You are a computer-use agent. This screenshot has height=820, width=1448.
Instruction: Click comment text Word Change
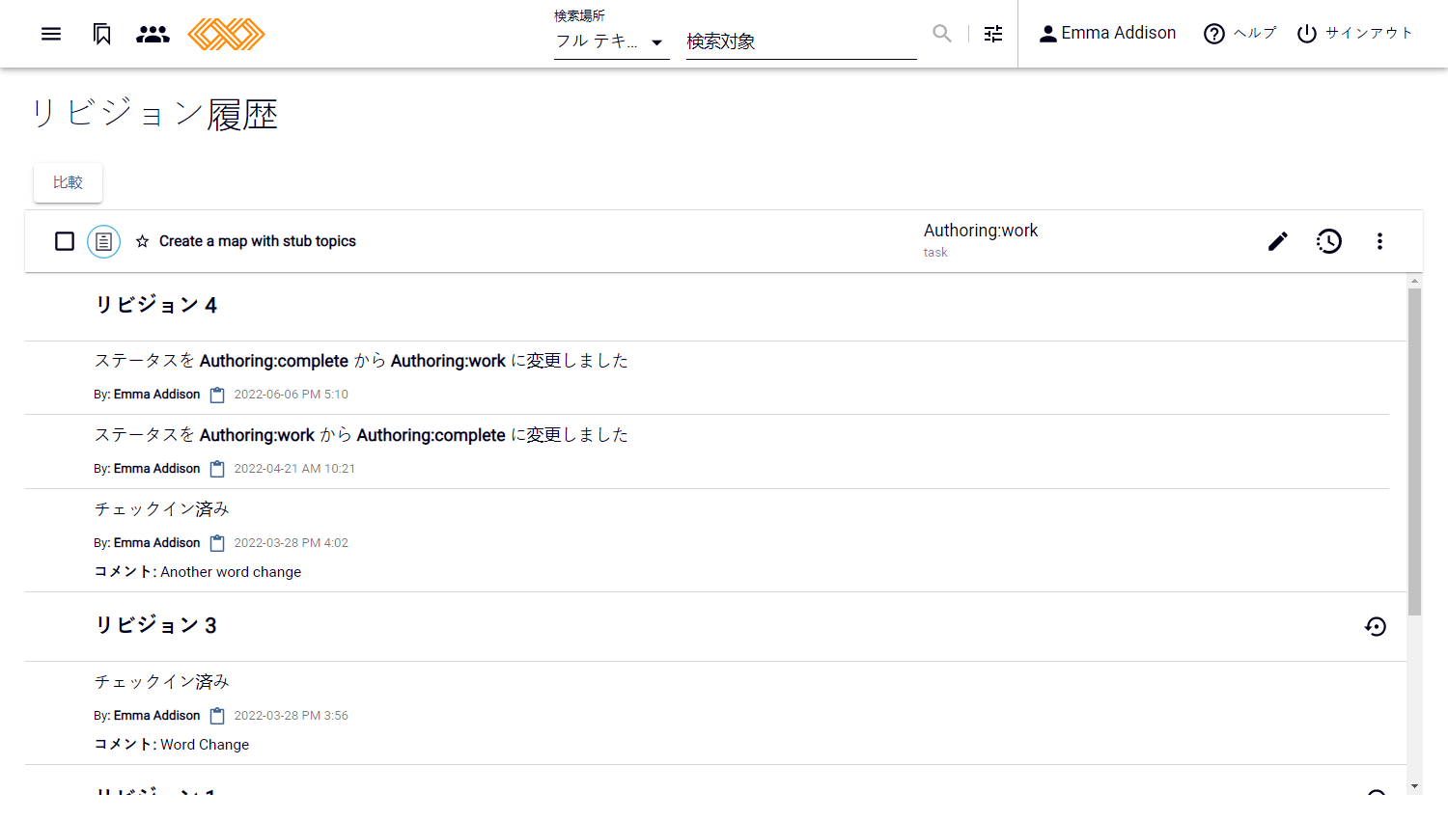pyautogui.click(x=205, y=745)
